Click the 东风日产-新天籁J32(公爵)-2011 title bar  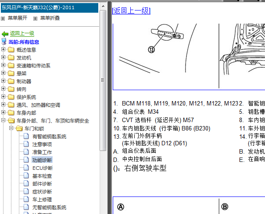50,7
